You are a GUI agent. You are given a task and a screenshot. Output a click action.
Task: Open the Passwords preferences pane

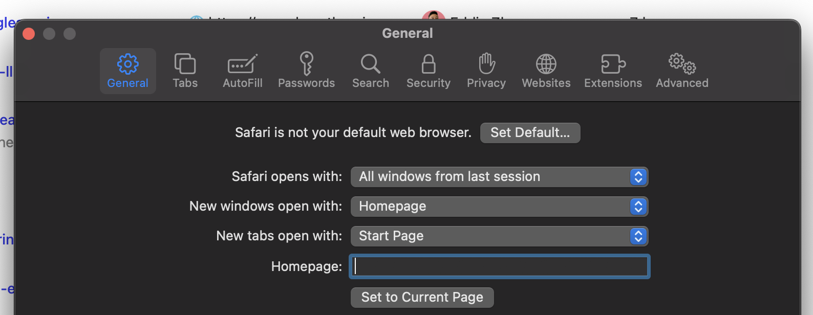click(306, 71)
